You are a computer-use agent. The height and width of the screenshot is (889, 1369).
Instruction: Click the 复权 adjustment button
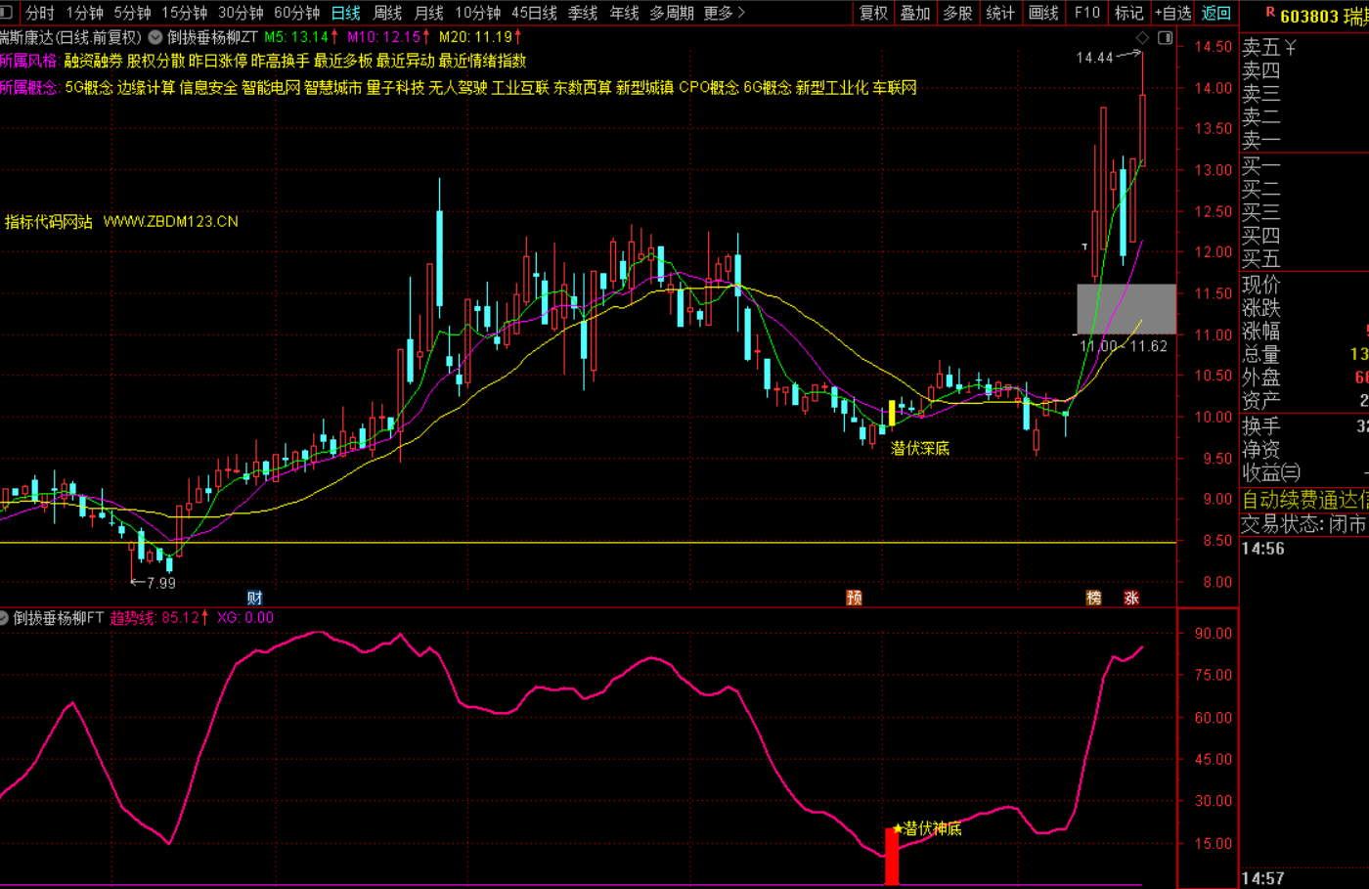pyautogui.click(x=873, y=13)
